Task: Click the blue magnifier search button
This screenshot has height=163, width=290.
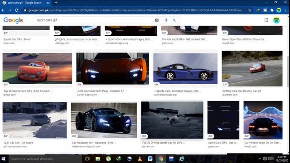Action: pyautogui.click(x=174, y=20)
